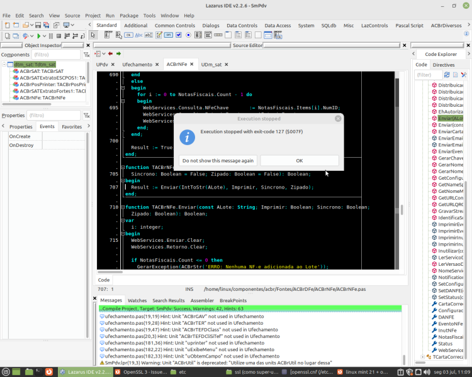Focus the Code Explorer filter field
472x377 pixels.
click(428, 75)
